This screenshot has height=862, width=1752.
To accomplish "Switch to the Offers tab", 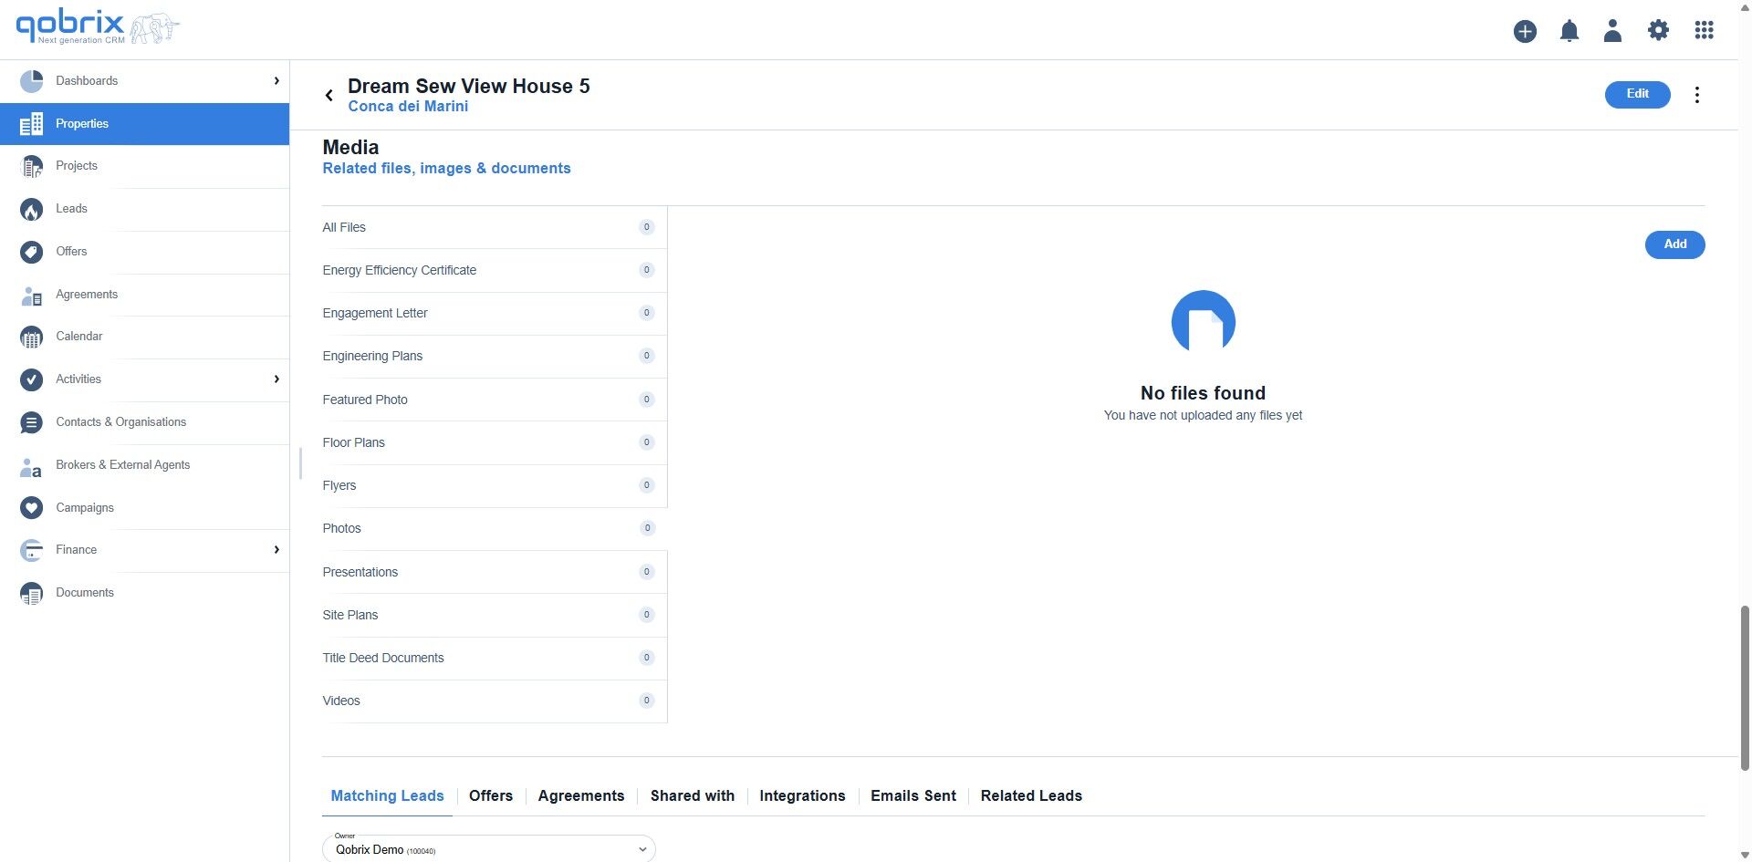I will 491,796.
